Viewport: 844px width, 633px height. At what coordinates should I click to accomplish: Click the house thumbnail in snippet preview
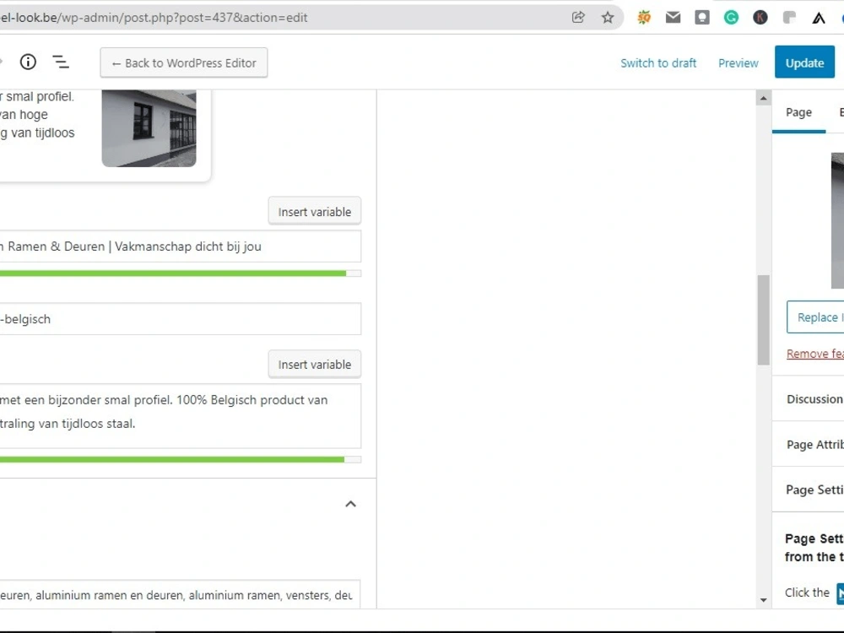point(149,128)
